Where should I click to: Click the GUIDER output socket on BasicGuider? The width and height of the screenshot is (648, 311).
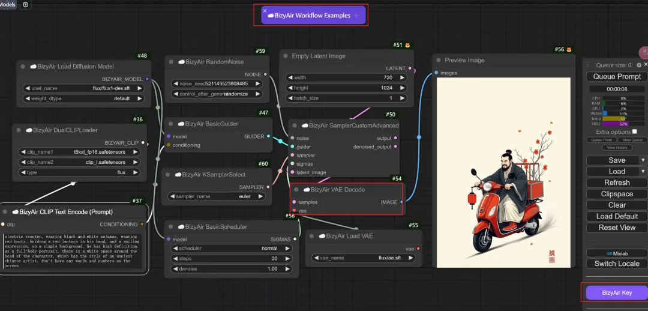click(268, 136)
